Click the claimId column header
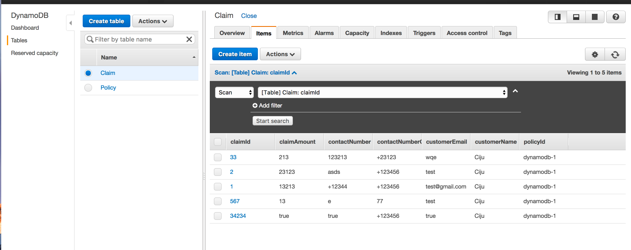Screen dimensions: 631x250 tap(250, 142)
